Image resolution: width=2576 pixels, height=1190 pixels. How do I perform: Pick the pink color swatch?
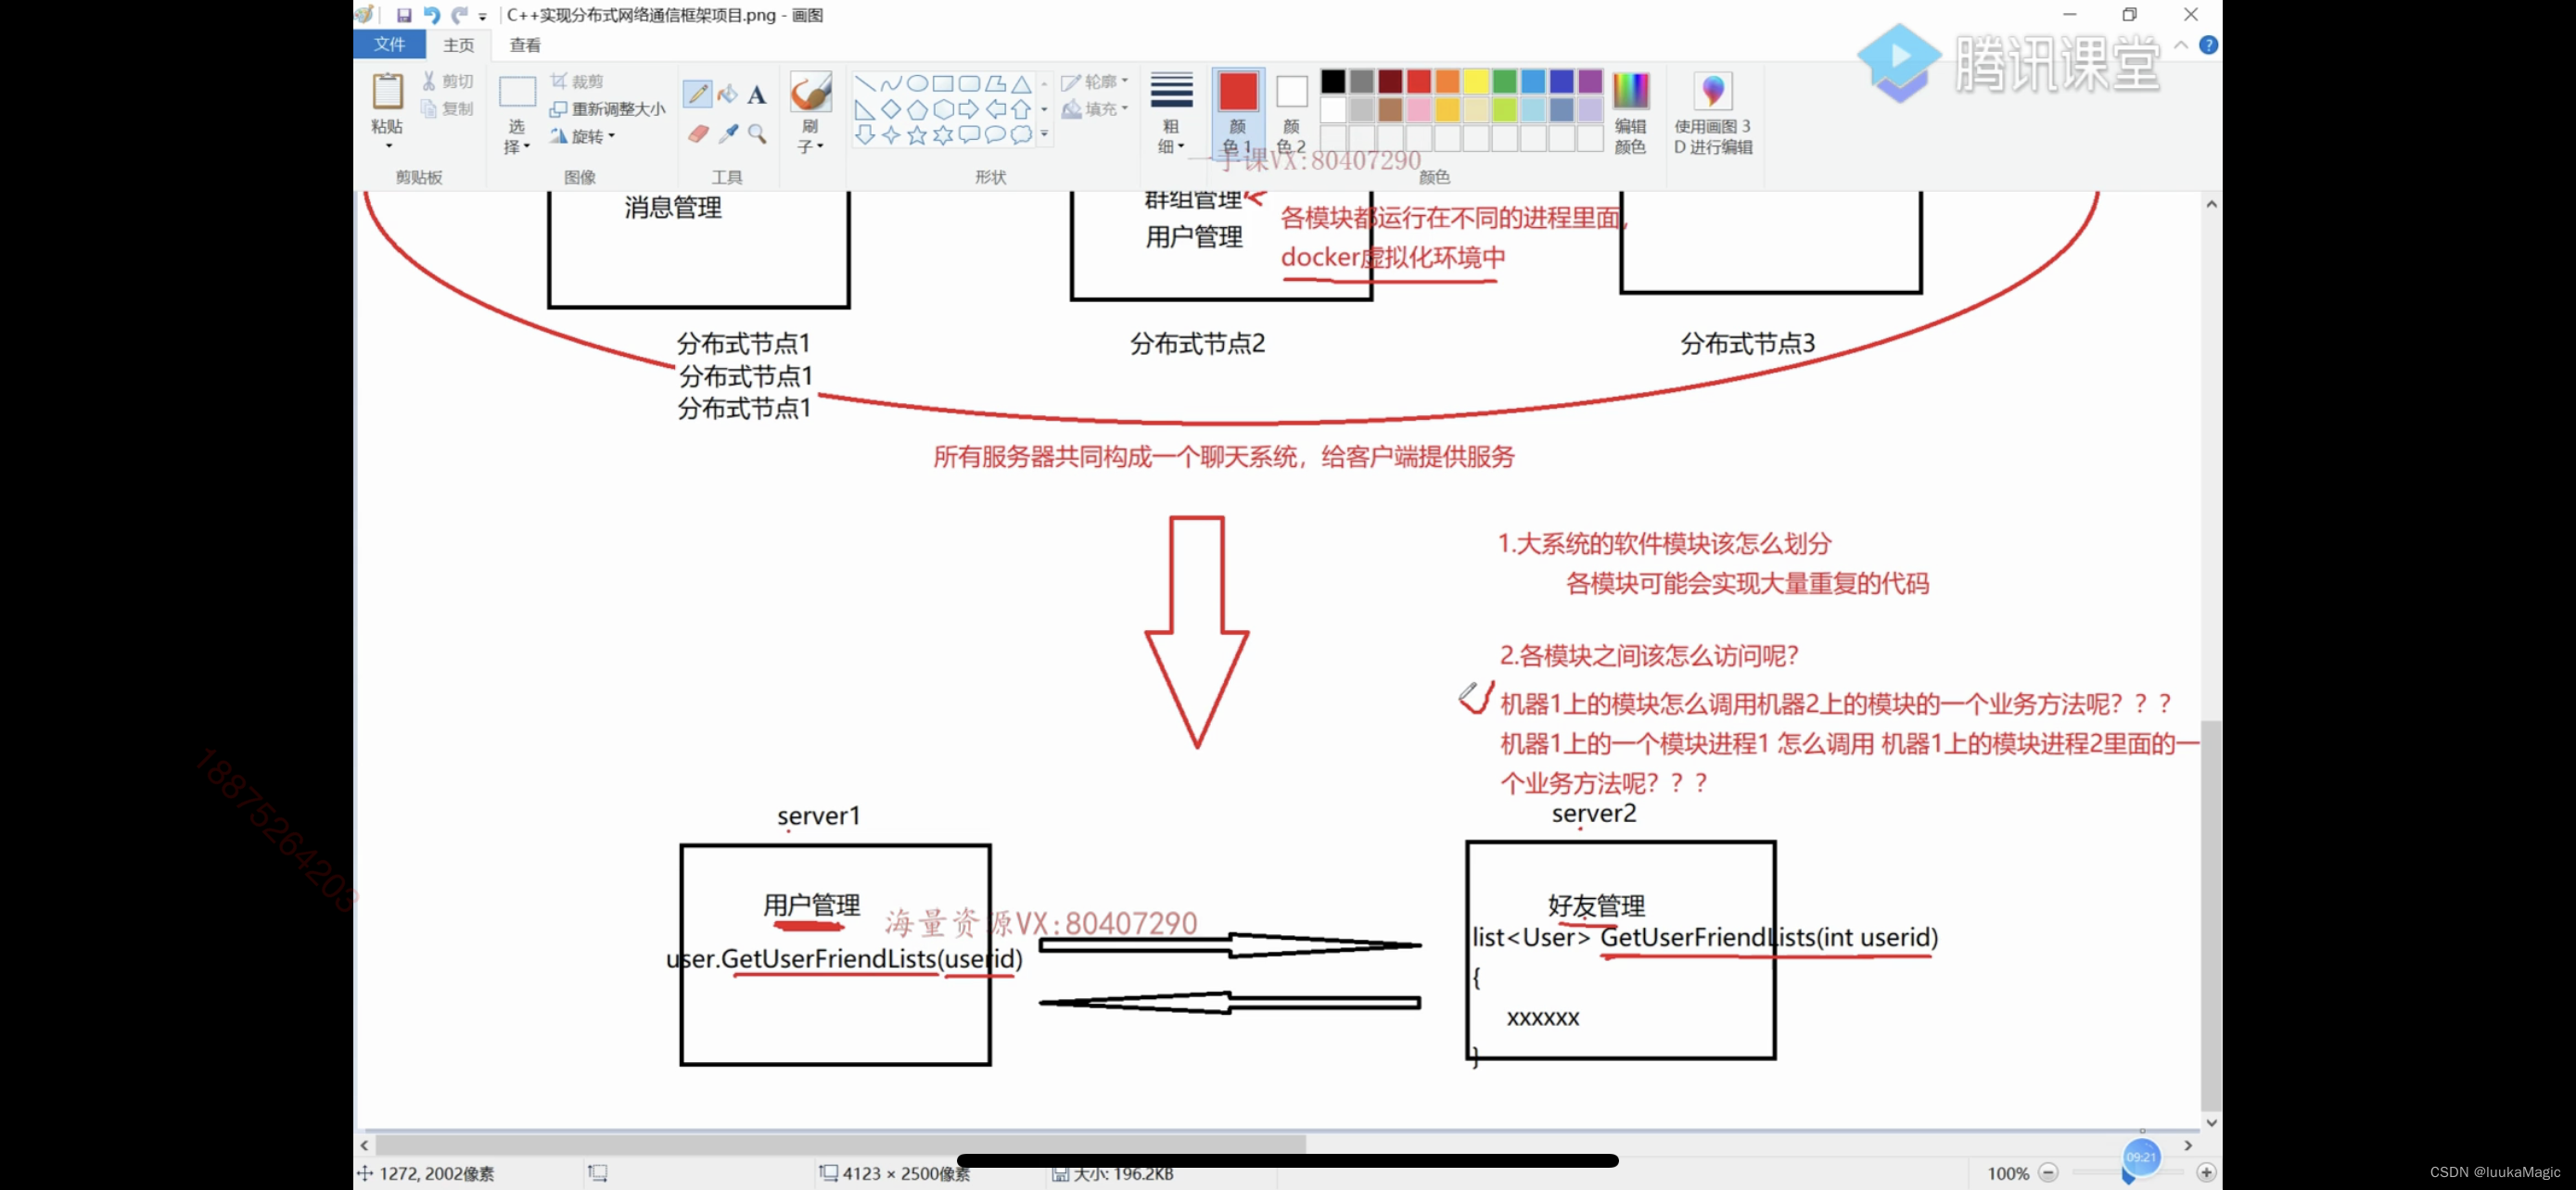coord(1419,109)
